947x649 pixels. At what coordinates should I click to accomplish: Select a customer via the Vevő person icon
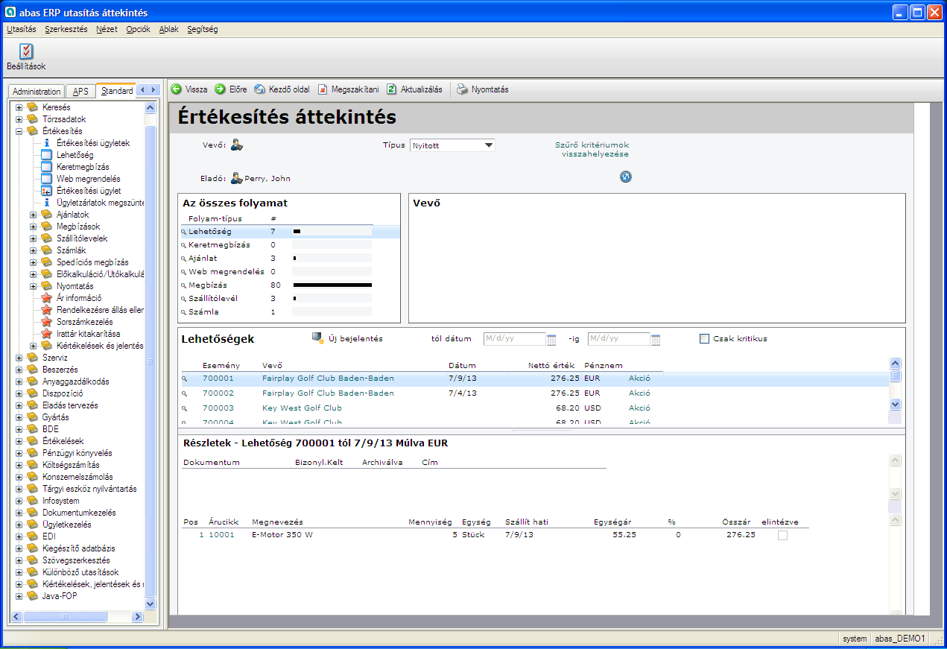(237, 145)
